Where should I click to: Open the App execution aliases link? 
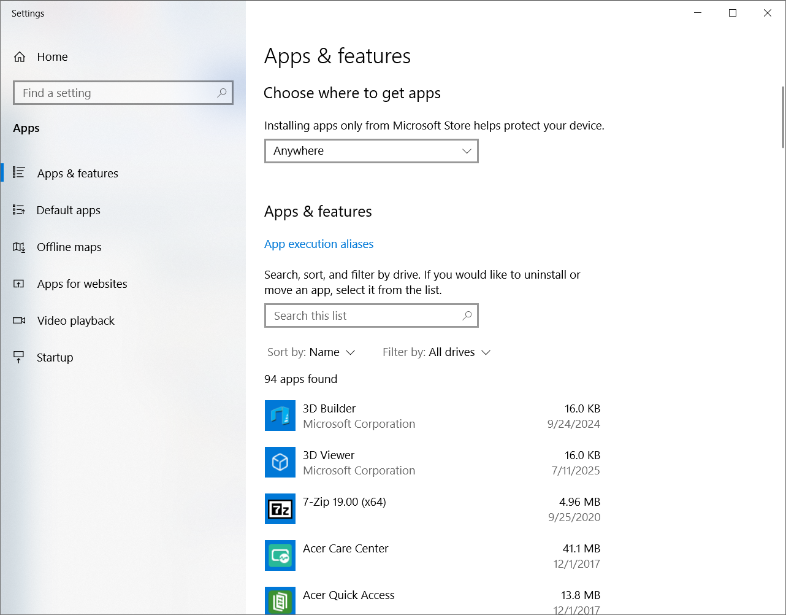click(319, 244)
